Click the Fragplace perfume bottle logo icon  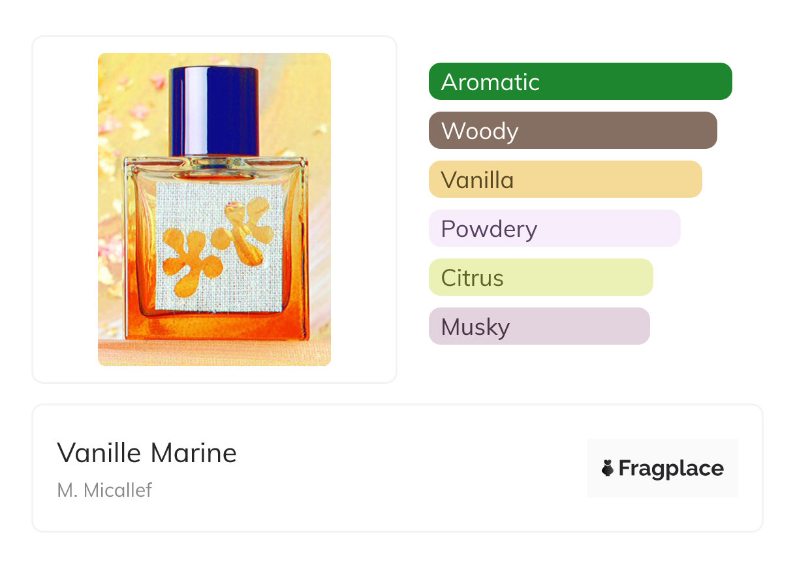point(608,468)
